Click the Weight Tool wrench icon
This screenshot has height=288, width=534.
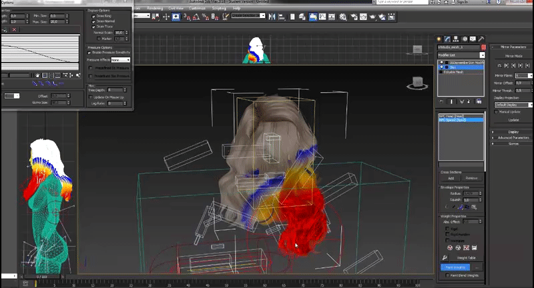[x=445, y=258]
